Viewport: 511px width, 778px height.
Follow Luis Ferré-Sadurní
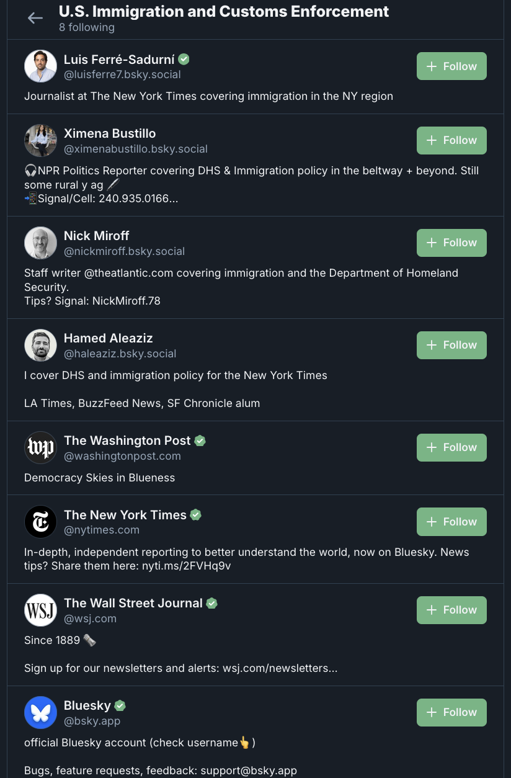pyautogui.click(x=451, y=66)
